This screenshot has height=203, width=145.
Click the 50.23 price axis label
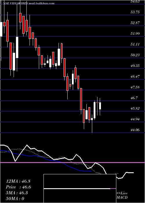point(135,55)
